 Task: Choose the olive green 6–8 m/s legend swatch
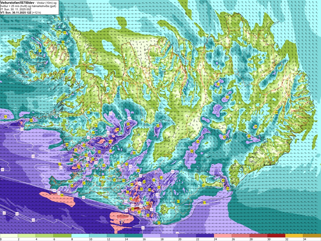coord(62,236)
